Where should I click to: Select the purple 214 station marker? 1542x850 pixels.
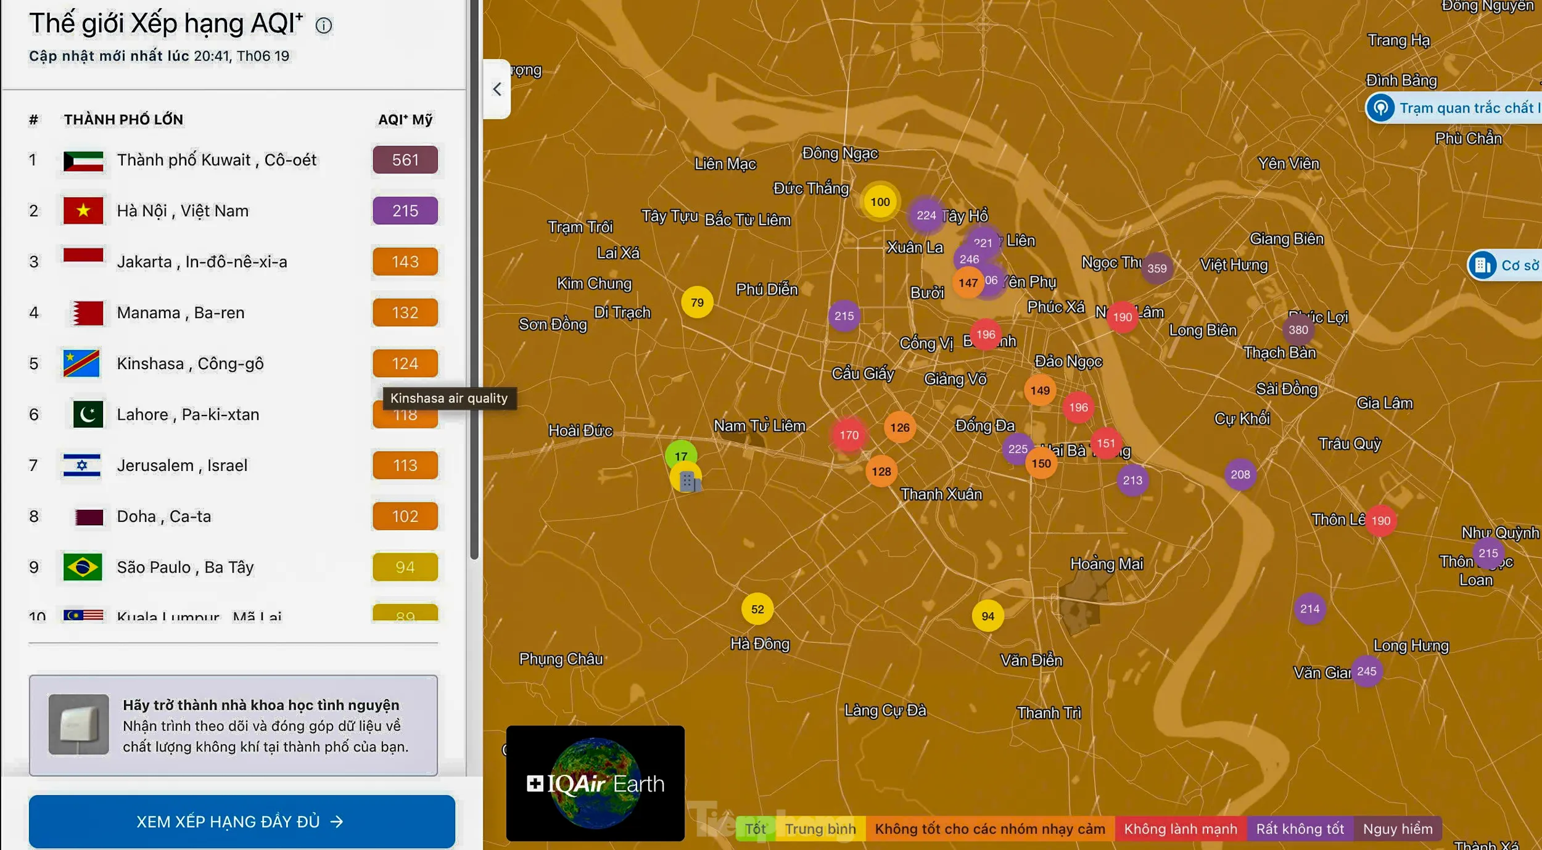pos(1310,609)
